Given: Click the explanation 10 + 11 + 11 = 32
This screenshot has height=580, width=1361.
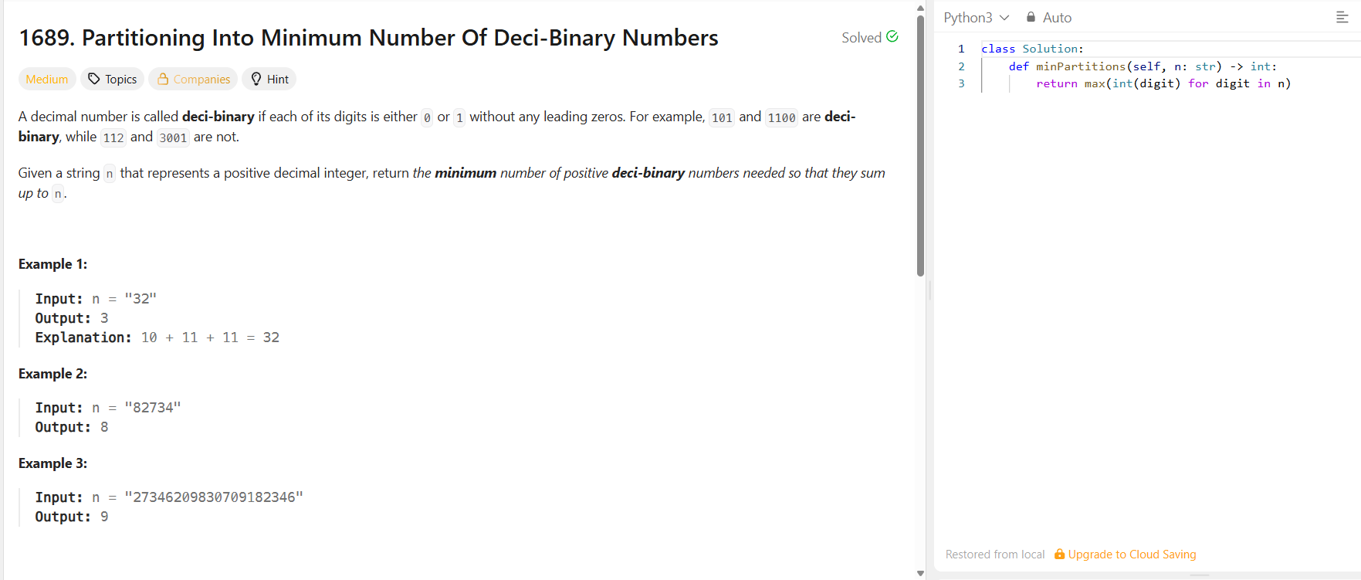Looking at the screenshot, I should pyautogui.click(x=210, y=337).
